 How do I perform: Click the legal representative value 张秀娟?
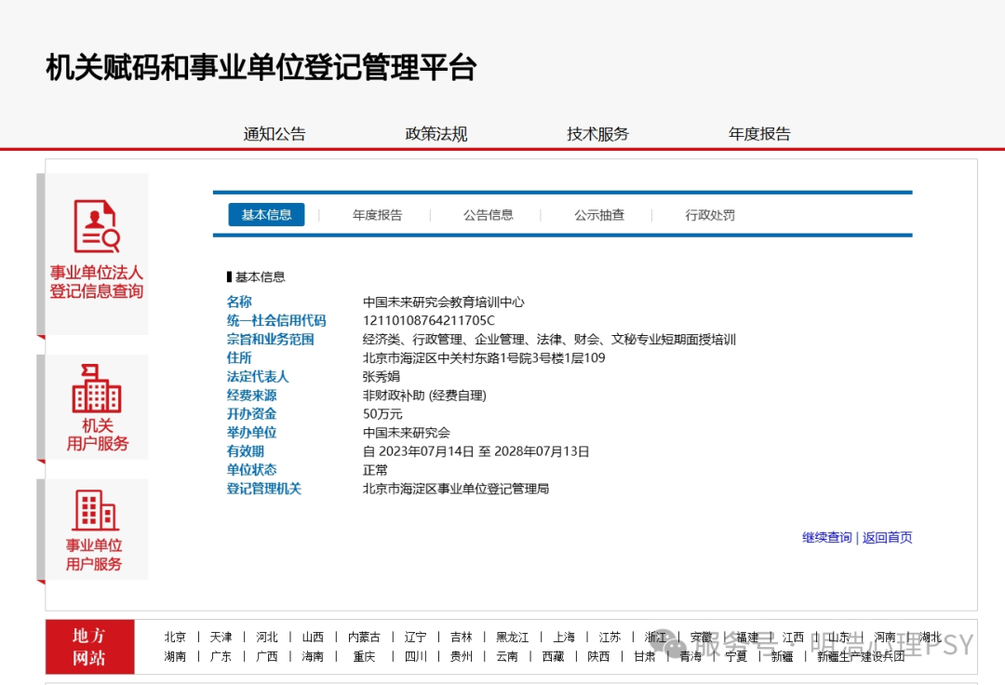382,377
